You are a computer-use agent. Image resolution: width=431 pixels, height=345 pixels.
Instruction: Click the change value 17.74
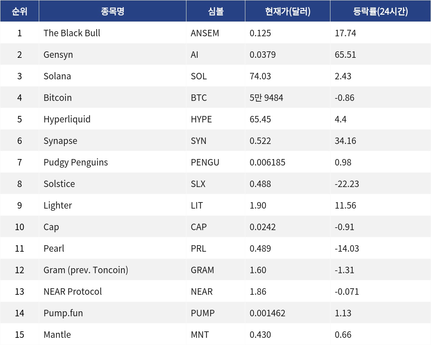point(346,33)
